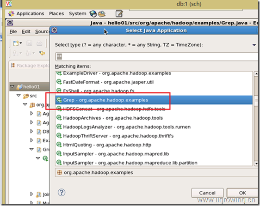Open the Edit menu in Eclipse

pos(26,31)
